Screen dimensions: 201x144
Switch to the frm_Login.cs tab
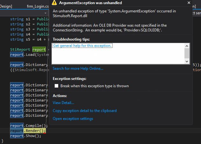click(x=38, y=6)
